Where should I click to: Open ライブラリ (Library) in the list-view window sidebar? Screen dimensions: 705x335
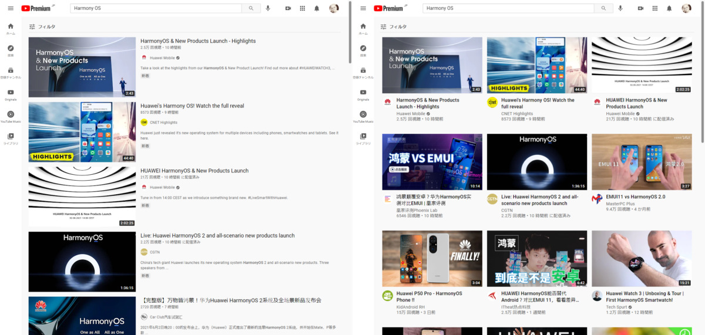pyautogui.click(x=11, y=139)
